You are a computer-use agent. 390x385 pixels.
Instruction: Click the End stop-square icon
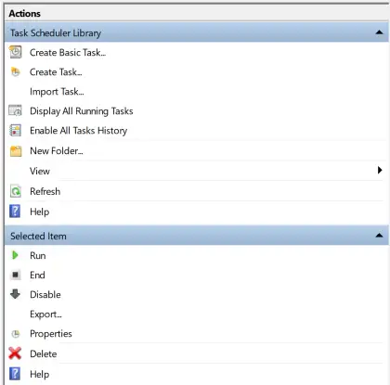click(15, 275)
